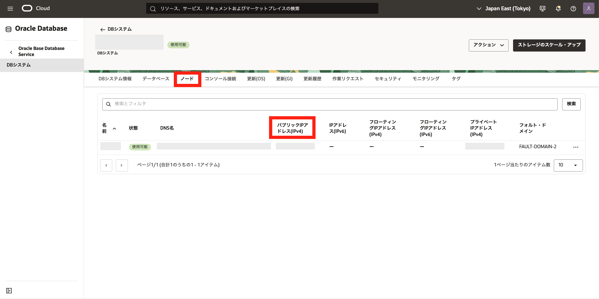Open the help question mark icon
599x299 pixels.
573,9
